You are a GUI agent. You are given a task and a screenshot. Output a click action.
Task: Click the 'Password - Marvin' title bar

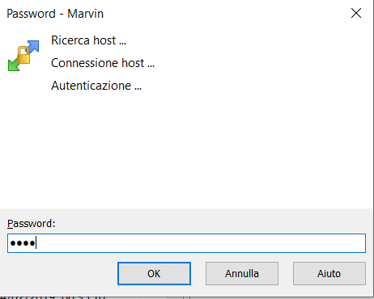pyautogui.click(x=172, y=14)
